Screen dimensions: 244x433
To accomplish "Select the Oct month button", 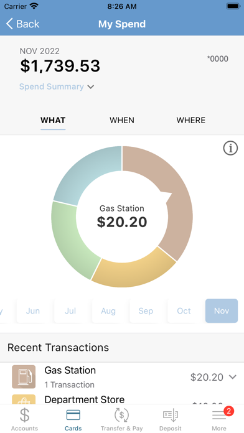I will click(184, 310).
